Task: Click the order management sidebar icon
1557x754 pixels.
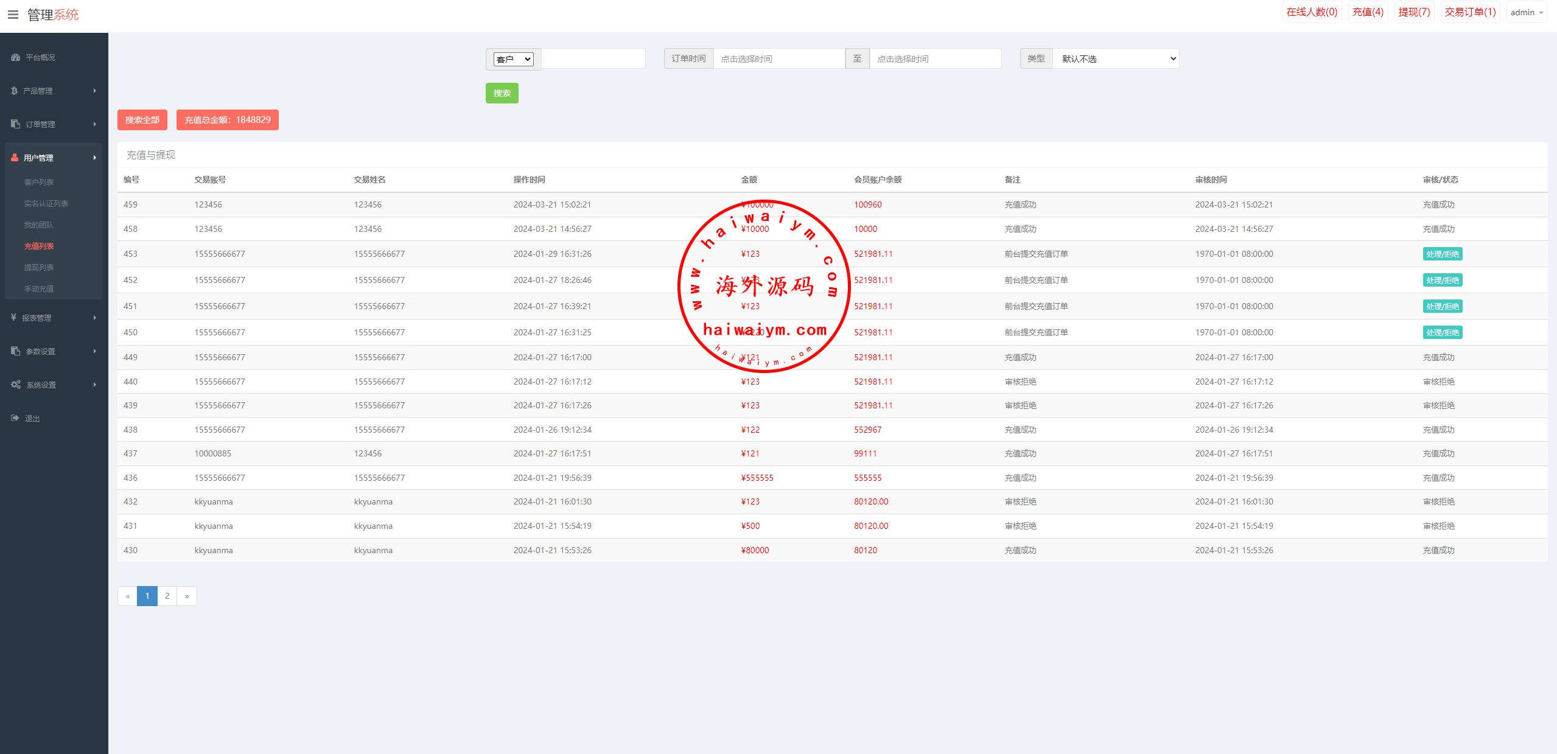Action: pyautogui.click(x=16, y=124)
